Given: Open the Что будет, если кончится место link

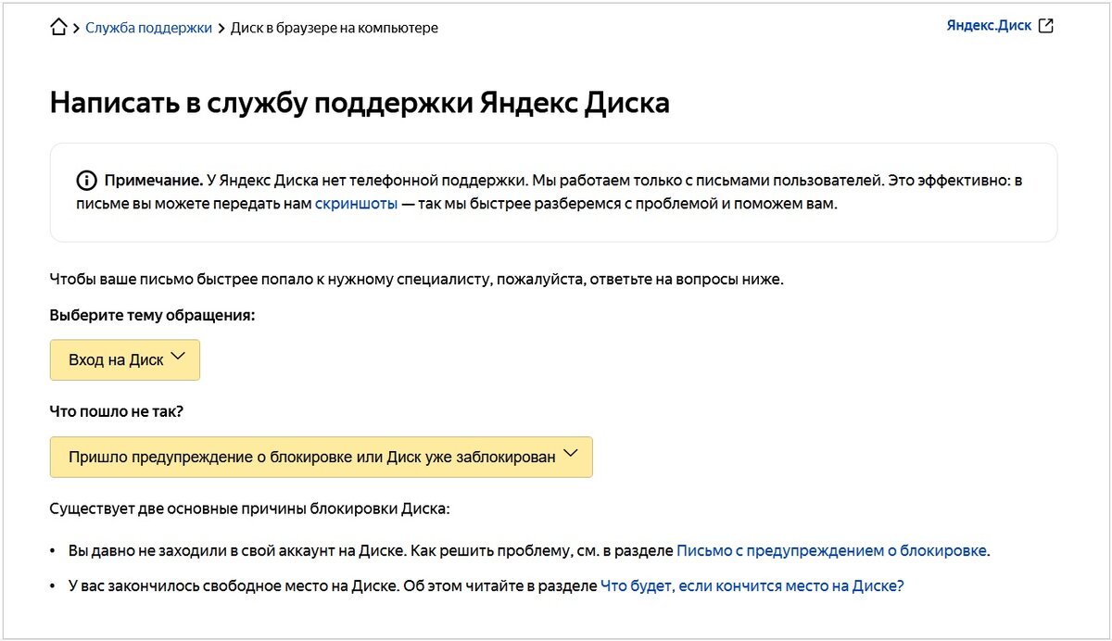Looking at the screenshot, I should [x=752, y=585].
